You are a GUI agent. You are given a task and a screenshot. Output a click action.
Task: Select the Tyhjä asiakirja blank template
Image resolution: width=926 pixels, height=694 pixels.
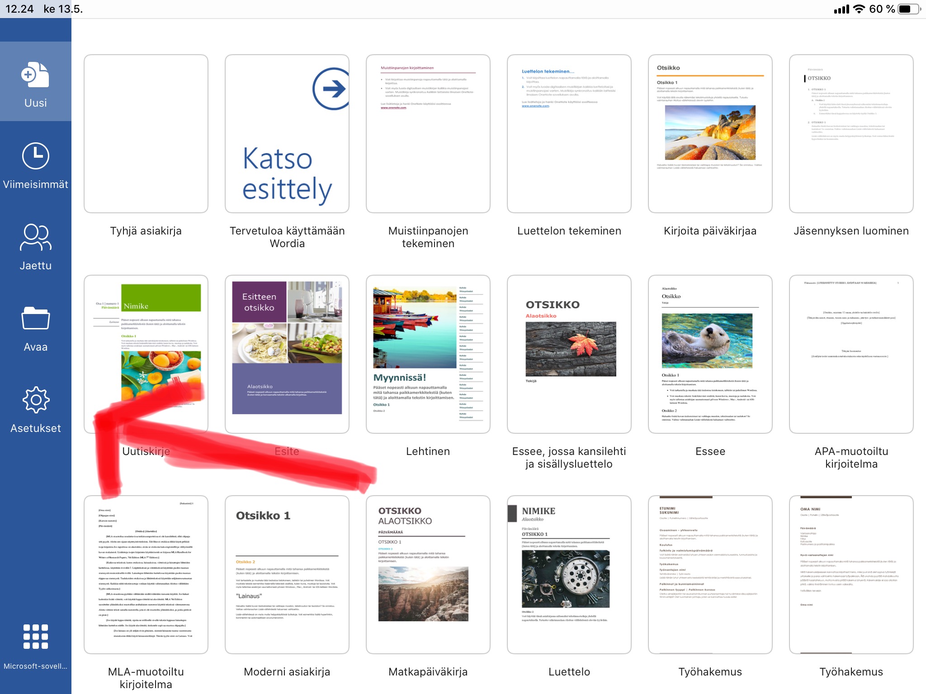point(146,134)
